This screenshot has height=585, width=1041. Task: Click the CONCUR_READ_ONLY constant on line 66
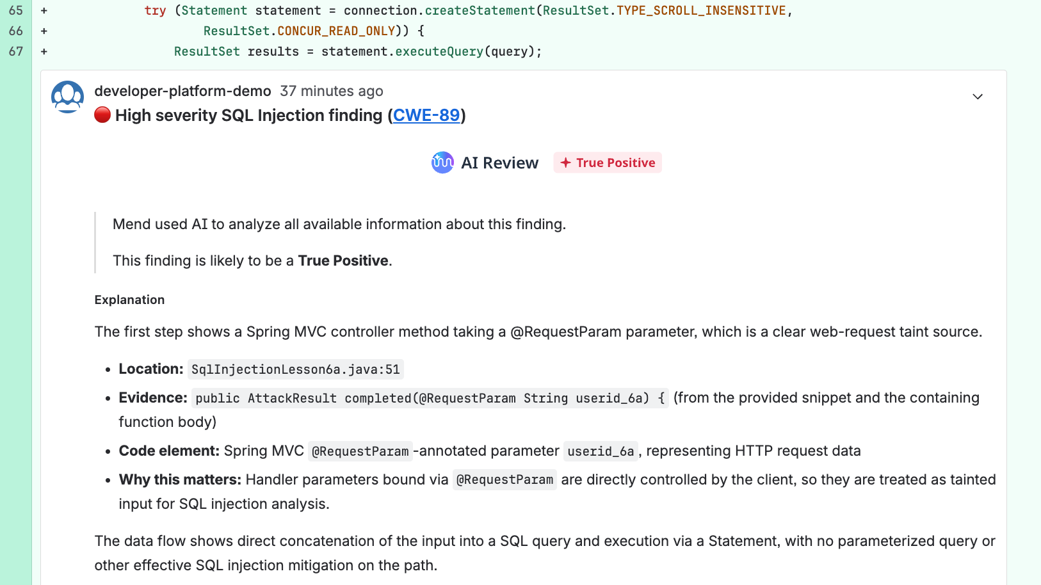coord(336,31)
